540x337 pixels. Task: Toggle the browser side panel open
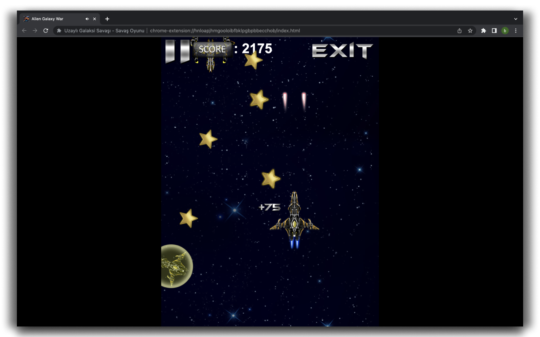coord(494,30)
